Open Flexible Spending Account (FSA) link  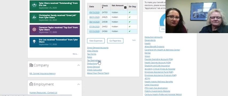tap(159, 59)
